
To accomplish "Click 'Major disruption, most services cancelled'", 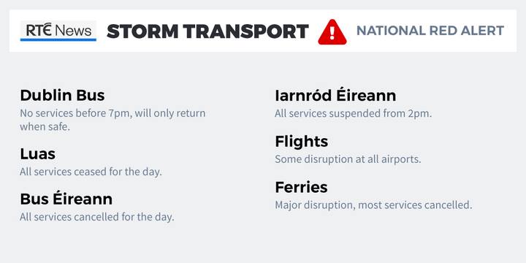I will point(373,205).
